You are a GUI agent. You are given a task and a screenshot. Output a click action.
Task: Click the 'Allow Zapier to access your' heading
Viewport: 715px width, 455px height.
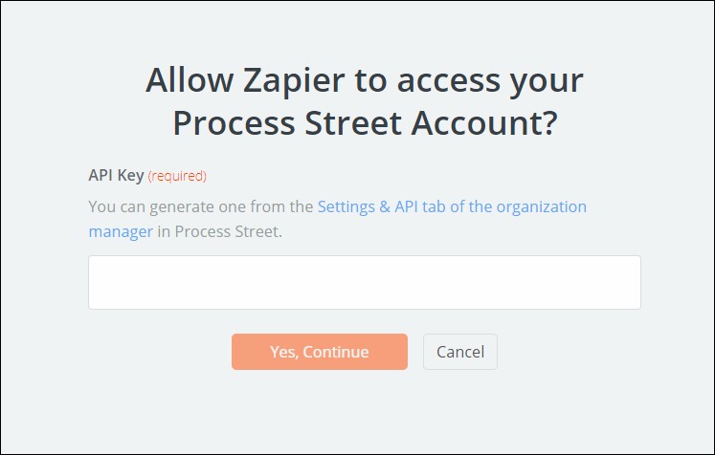click(x=365, y=80)
